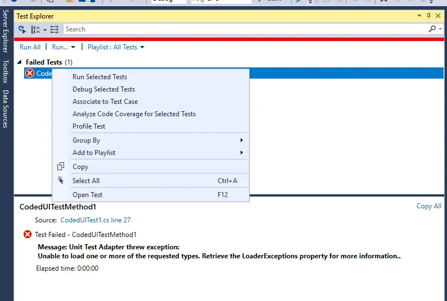Image resolution: width=447 pixels, height=301 pixels.
Task: Click the Group By submenu arrow
Action: point(241,140)
